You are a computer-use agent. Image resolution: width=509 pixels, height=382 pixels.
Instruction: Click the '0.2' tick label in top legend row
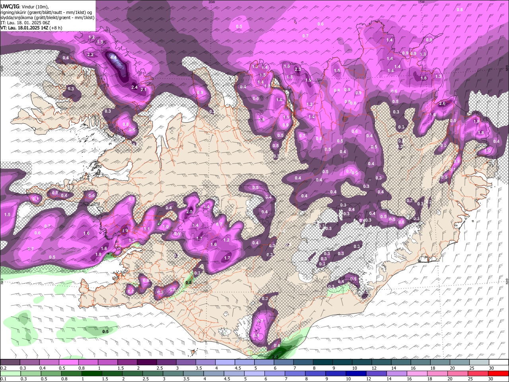3,368
